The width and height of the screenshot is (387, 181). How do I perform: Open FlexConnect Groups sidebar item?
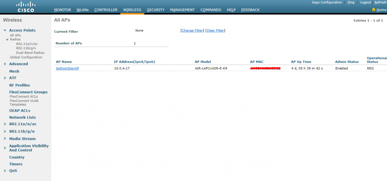28,92
